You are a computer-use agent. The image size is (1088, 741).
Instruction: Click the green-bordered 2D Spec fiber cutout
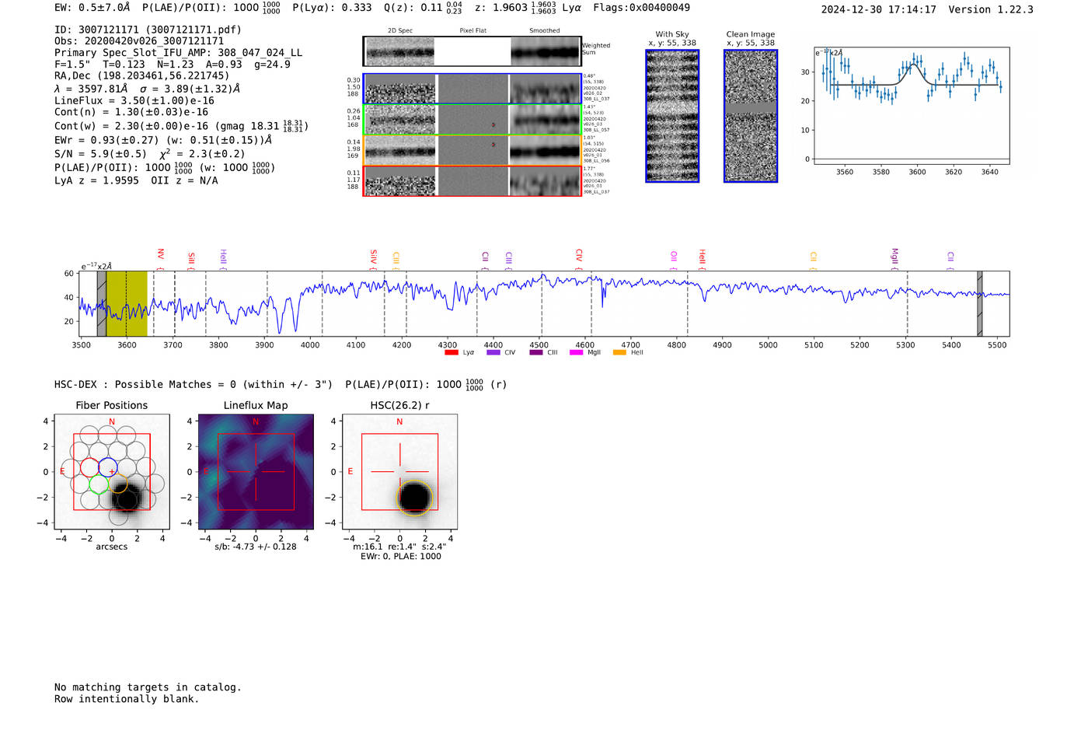pyautogui.click(x=400, y=120)
